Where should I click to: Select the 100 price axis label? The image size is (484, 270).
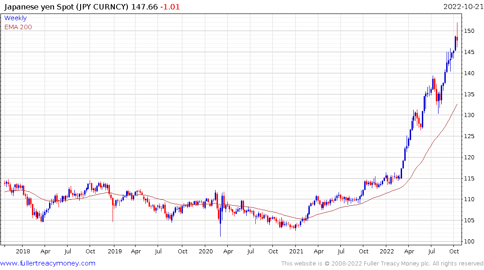click(x=470, y=242)
